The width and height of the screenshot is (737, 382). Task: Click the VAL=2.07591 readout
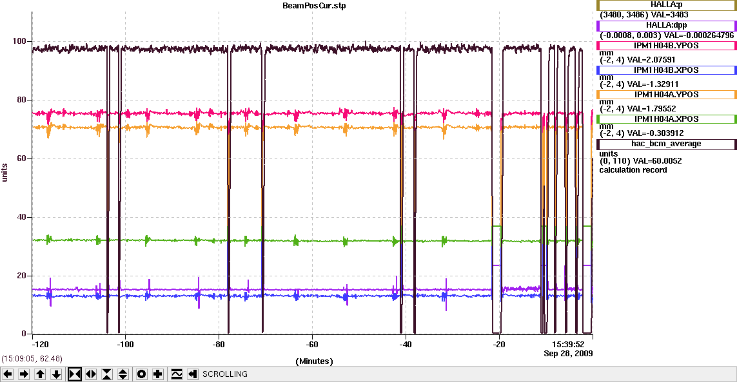point(652,60)
